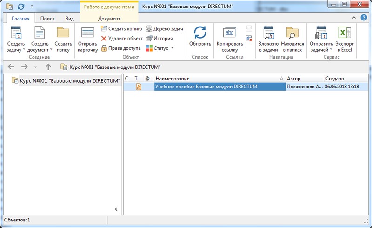Click the Создать папку folder icon

point(63,33)
